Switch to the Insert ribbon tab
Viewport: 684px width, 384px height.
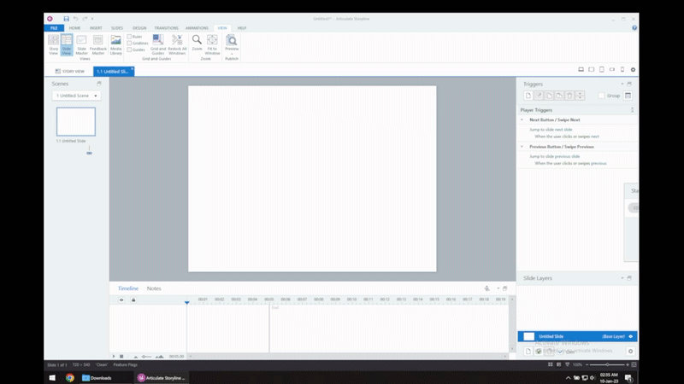96,28
